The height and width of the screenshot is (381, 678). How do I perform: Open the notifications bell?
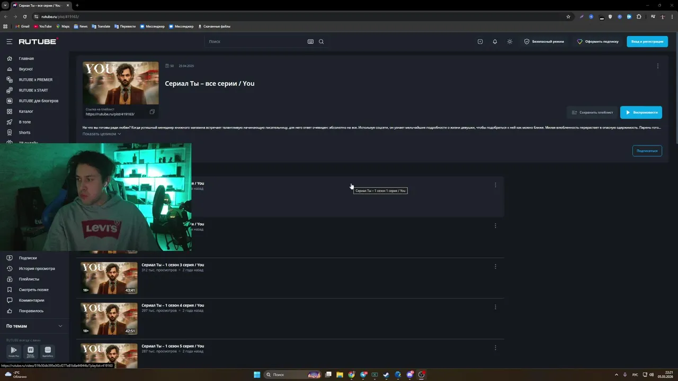coord(495,41)
